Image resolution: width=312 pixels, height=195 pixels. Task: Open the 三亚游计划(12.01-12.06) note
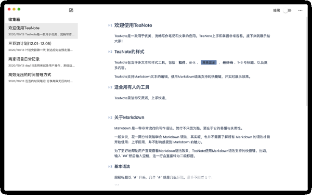pos(42,46)
